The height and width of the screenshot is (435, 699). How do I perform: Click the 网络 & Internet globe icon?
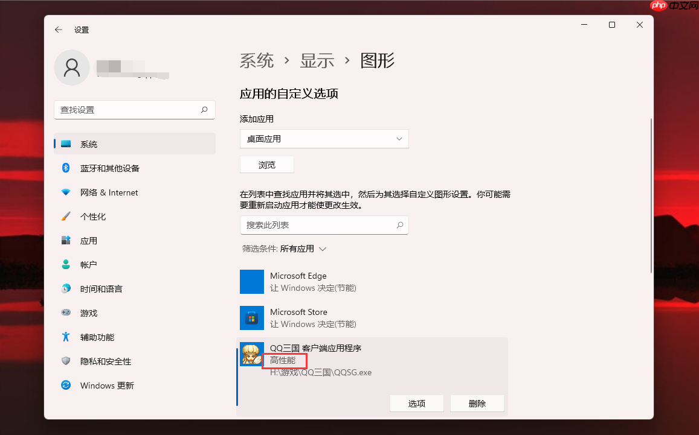click(x=66, y=192)
